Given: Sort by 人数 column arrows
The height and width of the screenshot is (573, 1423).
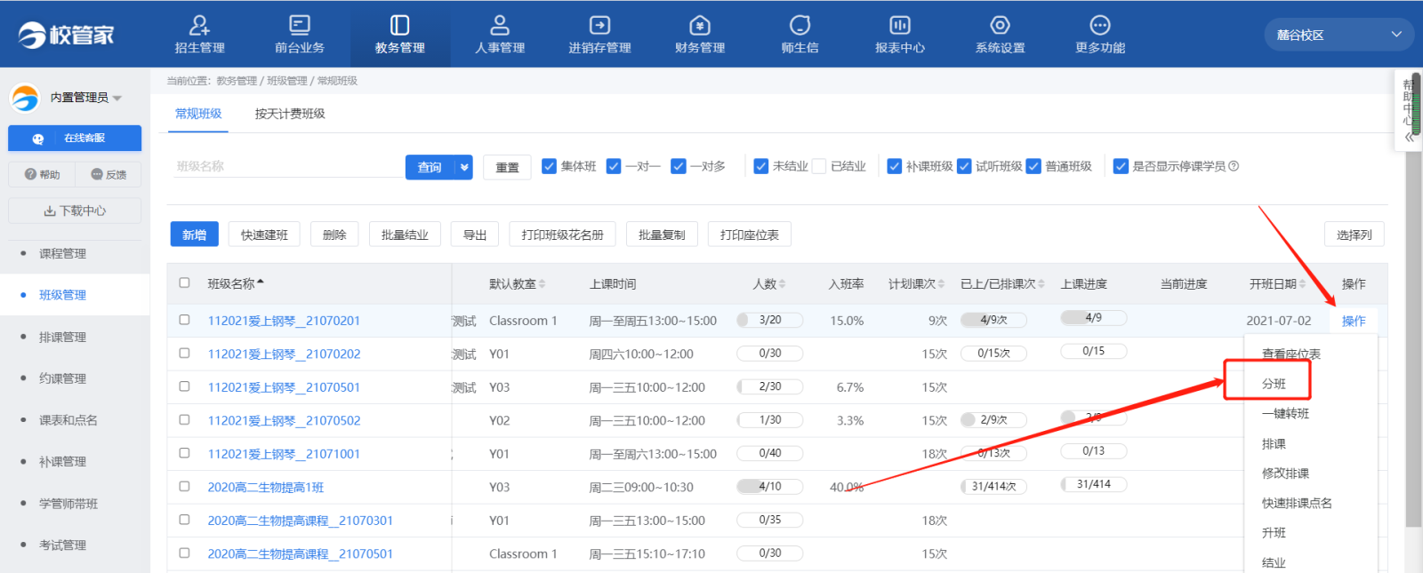Looking at the screenshot, I should pos(782,284).
